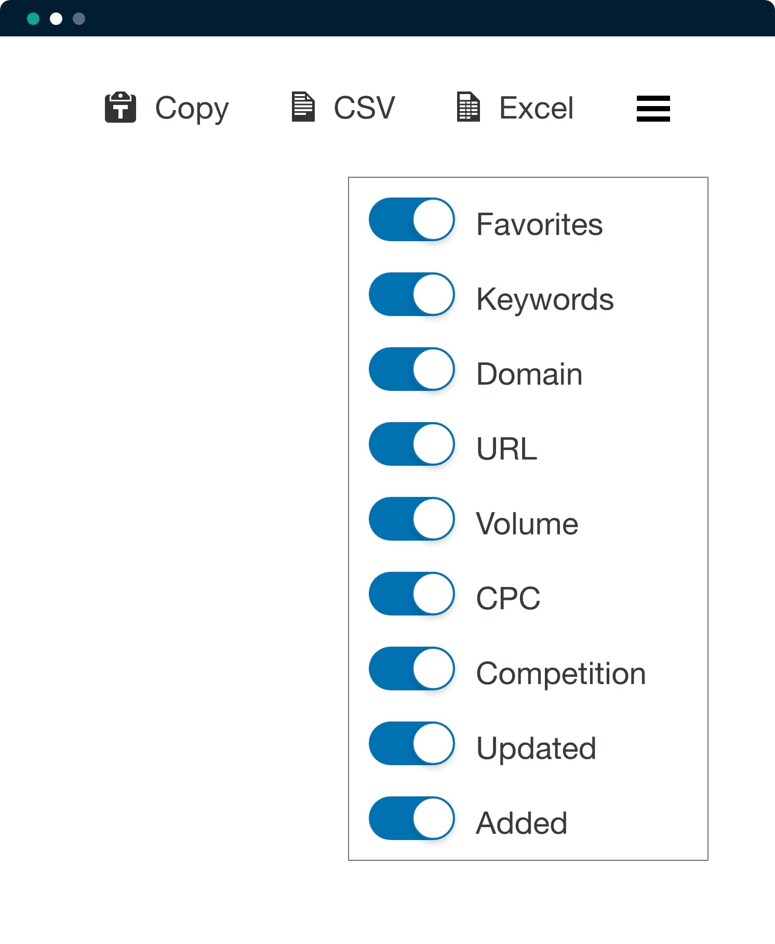The image size is (775, 944).
Task: Toggle the CPC column switch
Action: pos(412,594)
